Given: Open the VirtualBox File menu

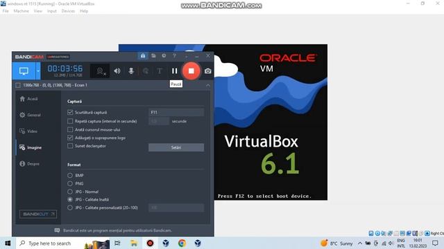Looking at the screenshot, I should click(6, 11).
